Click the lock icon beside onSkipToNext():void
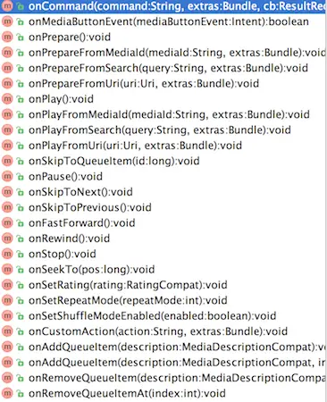Image resolution: width=327 pixels, height=402 pixels. [21, 192]
